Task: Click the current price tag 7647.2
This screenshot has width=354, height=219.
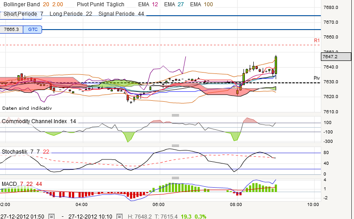Action: 336,56
